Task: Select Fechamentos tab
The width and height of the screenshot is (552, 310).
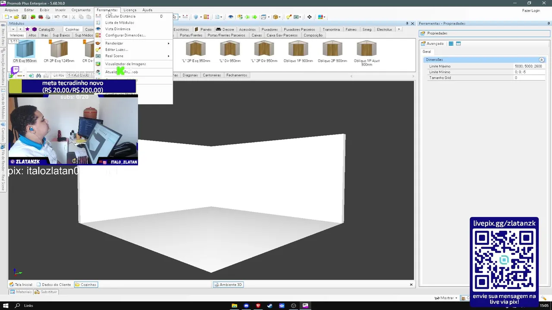Action: coord(236,75)
